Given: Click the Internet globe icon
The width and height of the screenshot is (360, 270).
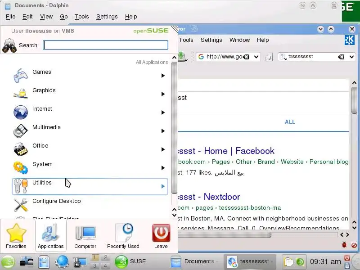Looking at the screenshot, I should [x=21, y=112].
